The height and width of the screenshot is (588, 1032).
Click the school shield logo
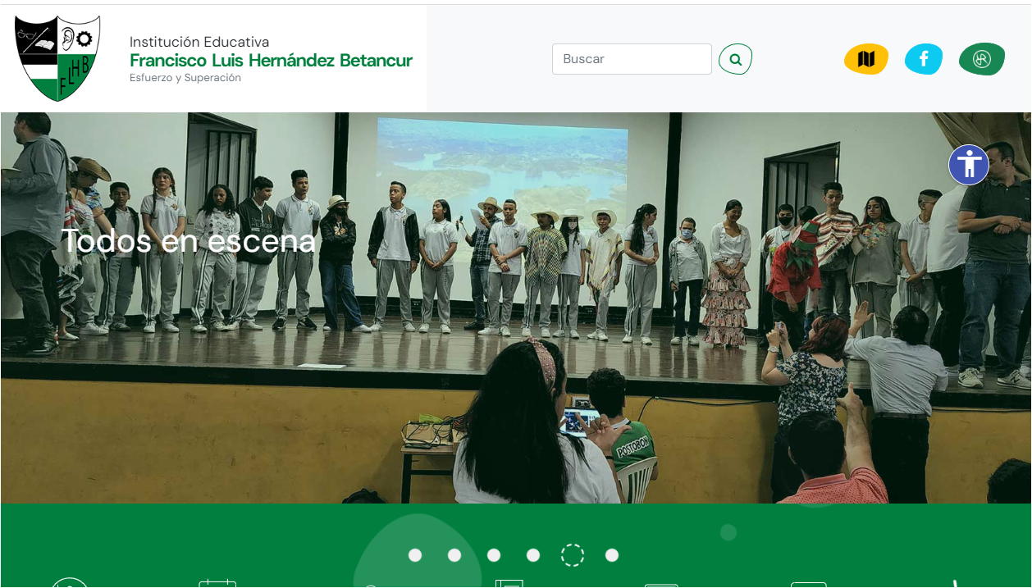click(x=57, y=58)
